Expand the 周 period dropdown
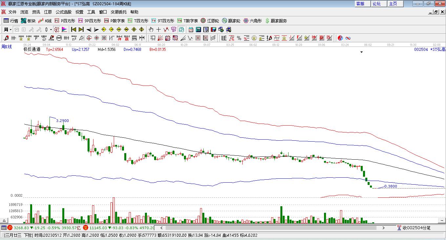The image size is (446, 240). [10, 30]
